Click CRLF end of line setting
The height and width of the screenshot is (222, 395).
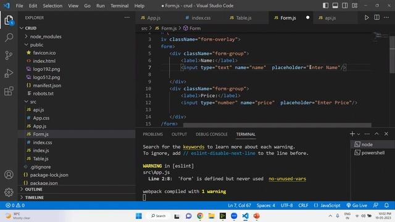tap(303, 205)
